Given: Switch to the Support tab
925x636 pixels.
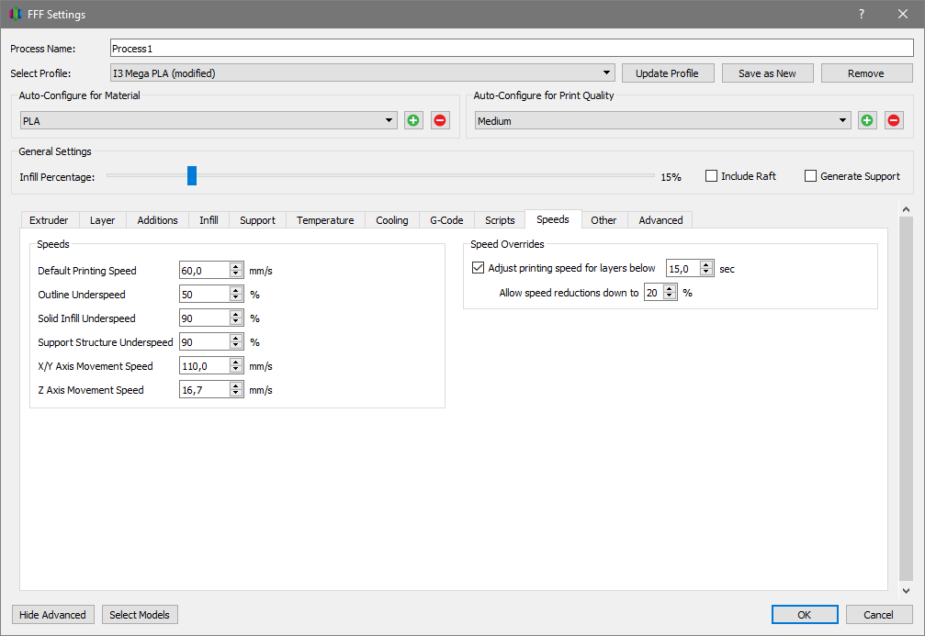Looking at the screenshot, I should coord(257,220).
